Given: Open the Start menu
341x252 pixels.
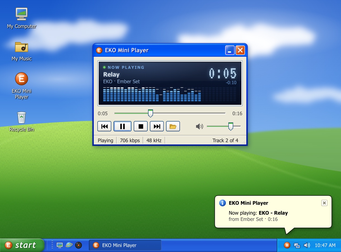Looking at the screenshot, I should click(22, 245).
